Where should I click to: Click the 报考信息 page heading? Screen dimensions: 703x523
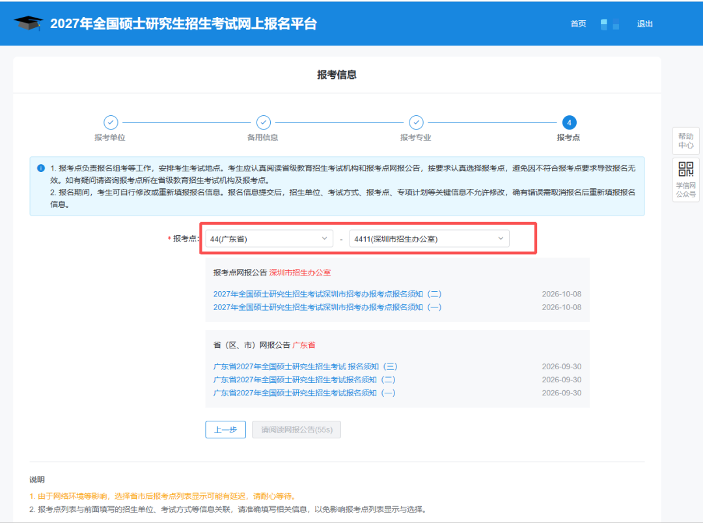pos(337,75)
